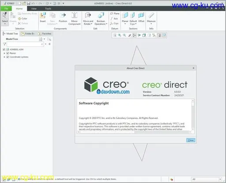226x183 pixels.
Task: Click the scroll down arrow in copyright box
Action: (193, 129)
